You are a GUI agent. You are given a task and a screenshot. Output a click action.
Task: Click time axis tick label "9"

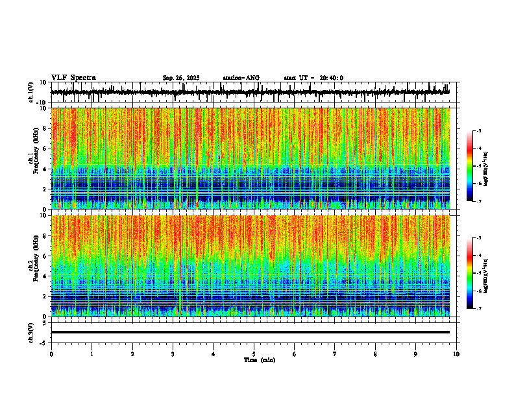click(x=415, y=354)
